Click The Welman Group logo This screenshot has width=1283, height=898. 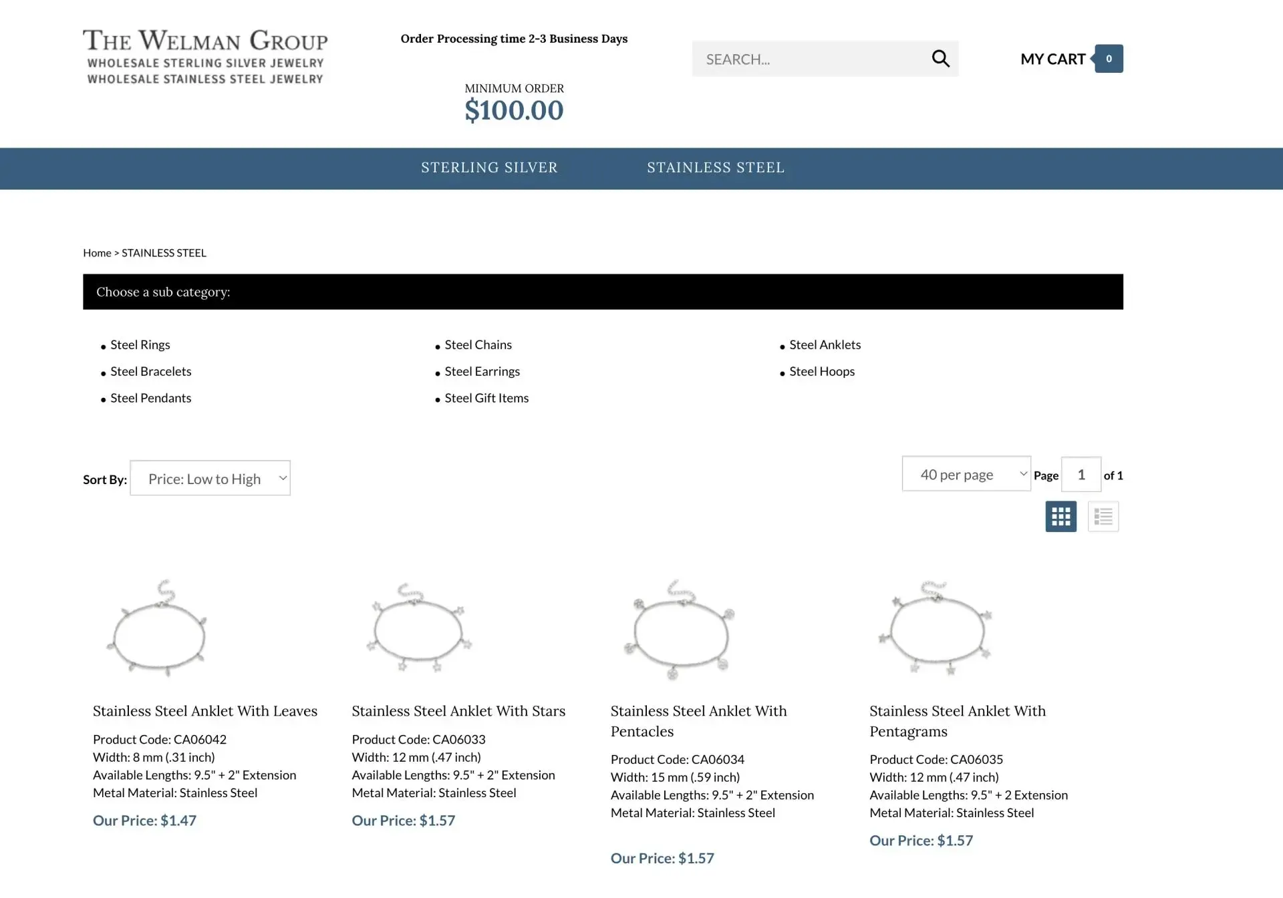[x=205, y=56]
